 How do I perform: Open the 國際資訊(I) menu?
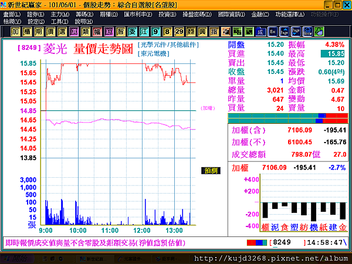232,14
